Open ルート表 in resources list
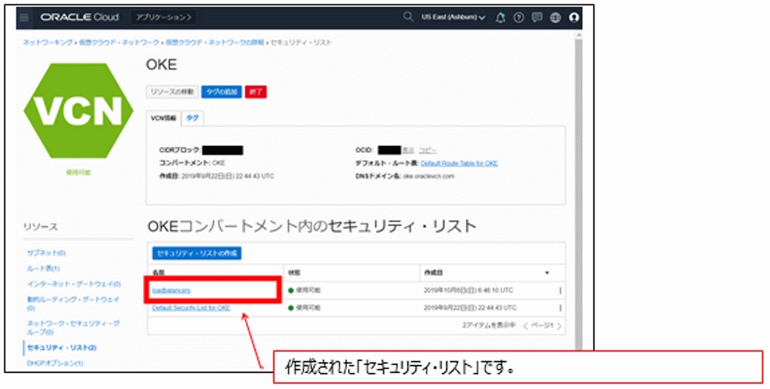 pos(43,268)
